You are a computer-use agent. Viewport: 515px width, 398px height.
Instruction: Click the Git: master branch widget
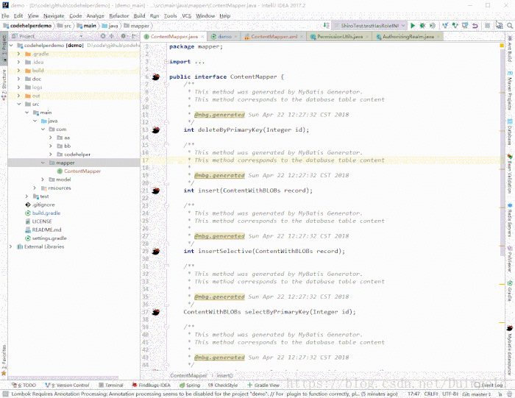coord(477,394)
